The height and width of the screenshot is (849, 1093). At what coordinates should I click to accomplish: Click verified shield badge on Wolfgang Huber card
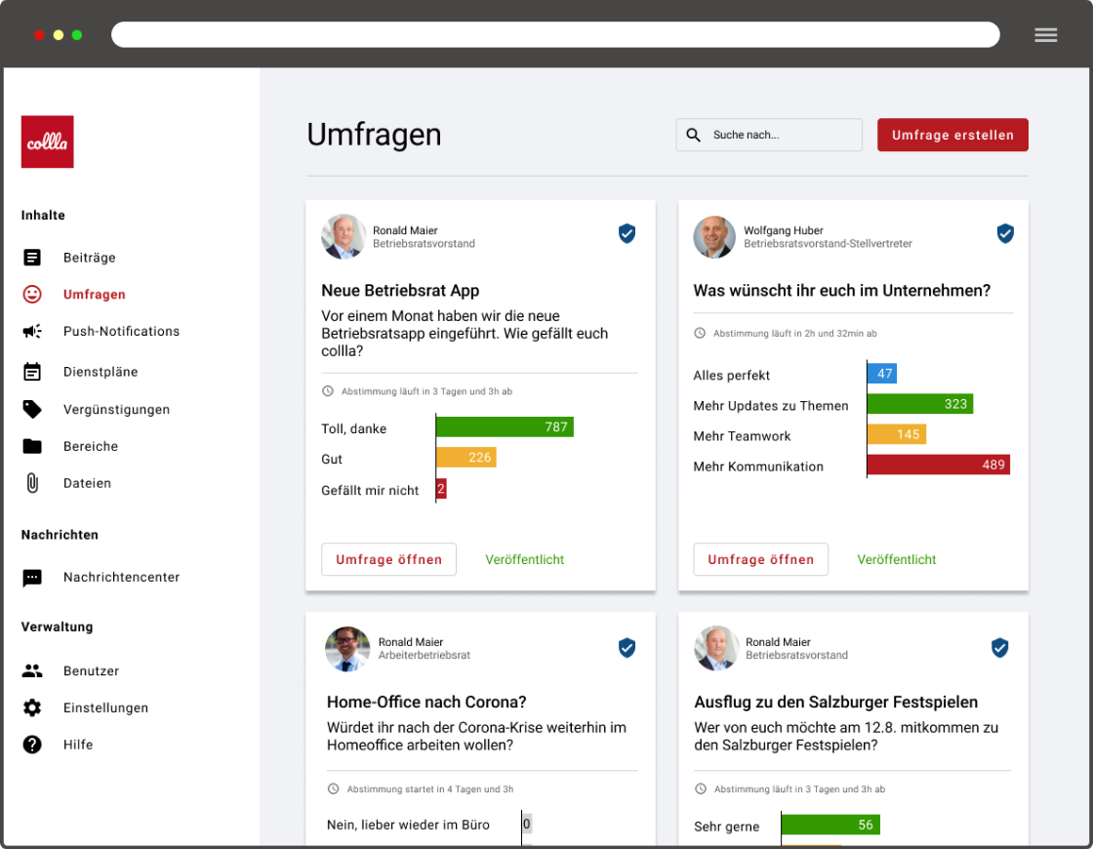(1004, 233)
